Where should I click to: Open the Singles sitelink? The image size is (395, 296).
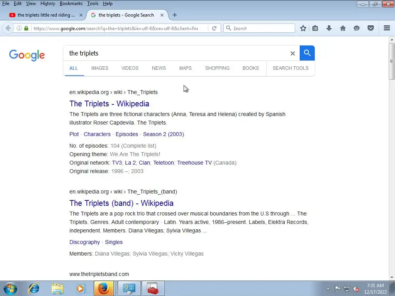click(x=114, y=242)
